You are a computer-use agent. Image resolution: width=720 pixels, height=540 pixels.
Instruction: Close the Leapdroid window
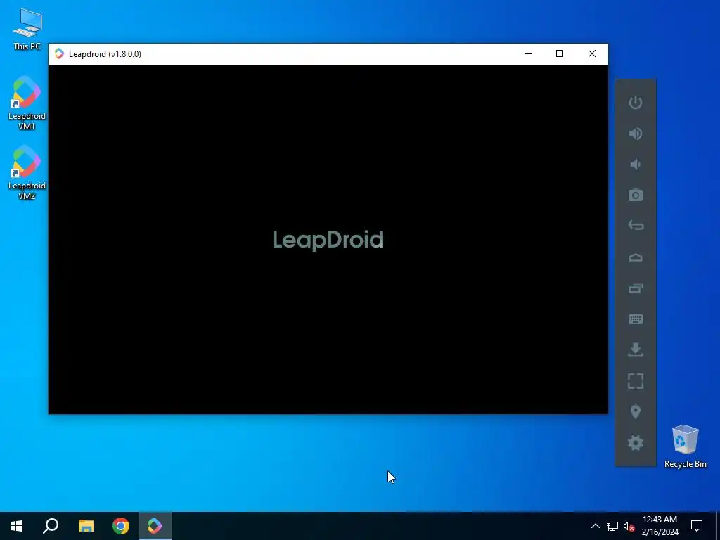[592, 53]
